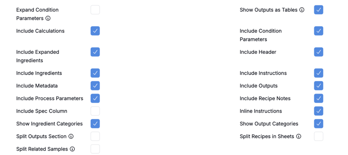348x155 pixels.
Task: Check Split Recipes in Sheets box
Action: tap(318, 136)
